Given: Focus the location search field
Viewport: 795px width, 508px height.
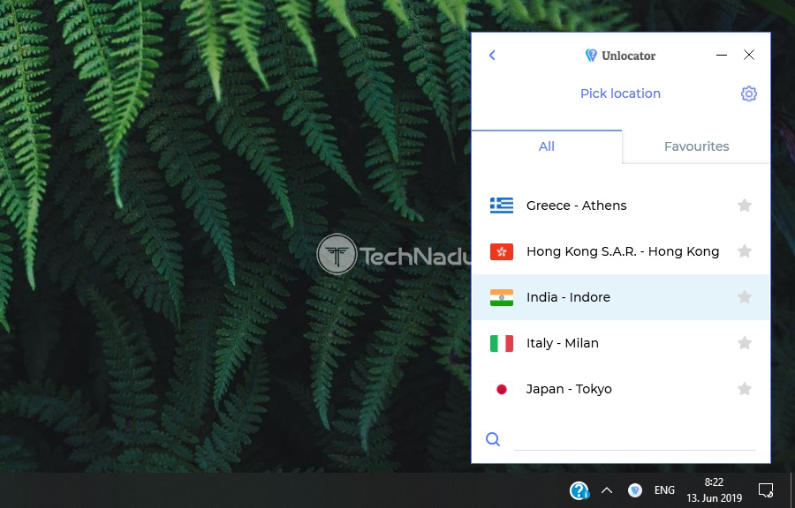Looking at the screenshot, I should coord(635,439).
